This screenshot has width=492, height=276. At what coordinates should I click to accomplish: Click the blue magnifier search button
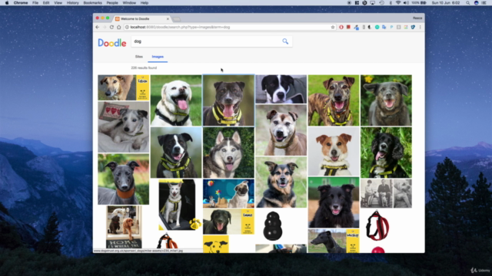285,41
